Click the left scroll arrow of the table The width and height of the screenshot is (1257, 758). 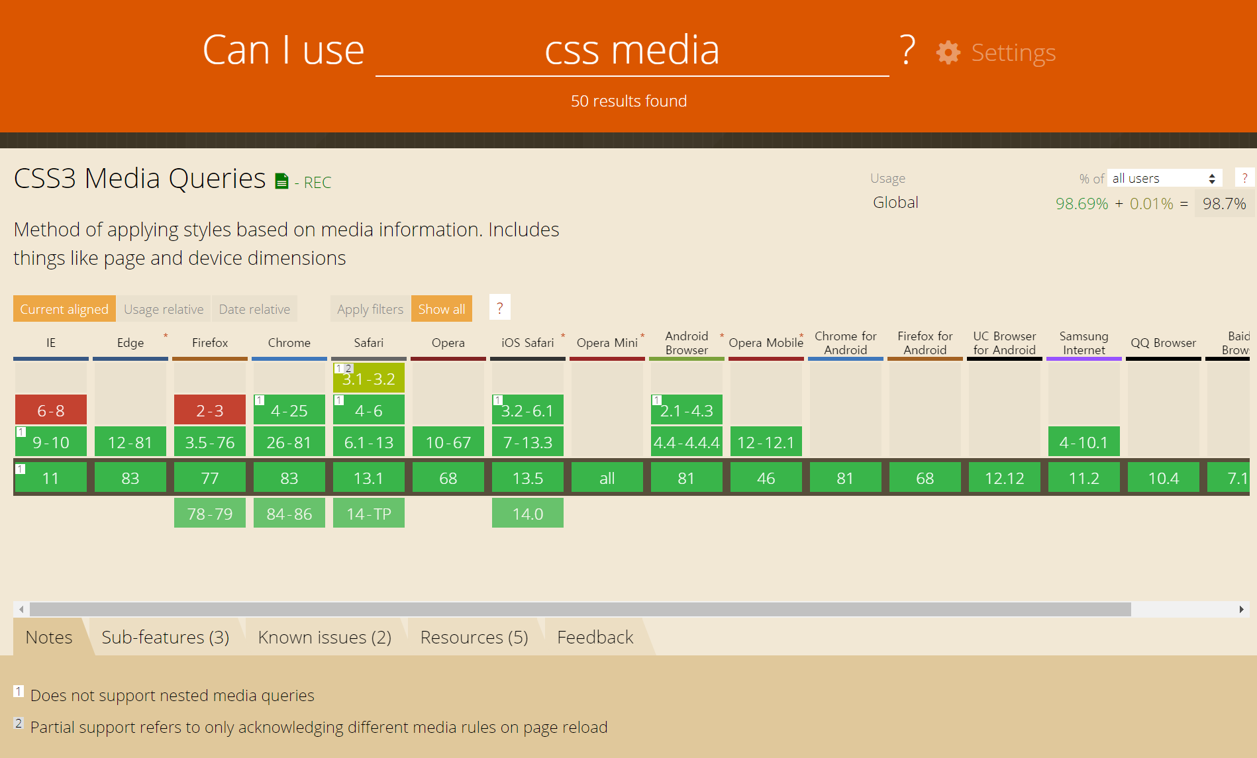tap(21, 609)
